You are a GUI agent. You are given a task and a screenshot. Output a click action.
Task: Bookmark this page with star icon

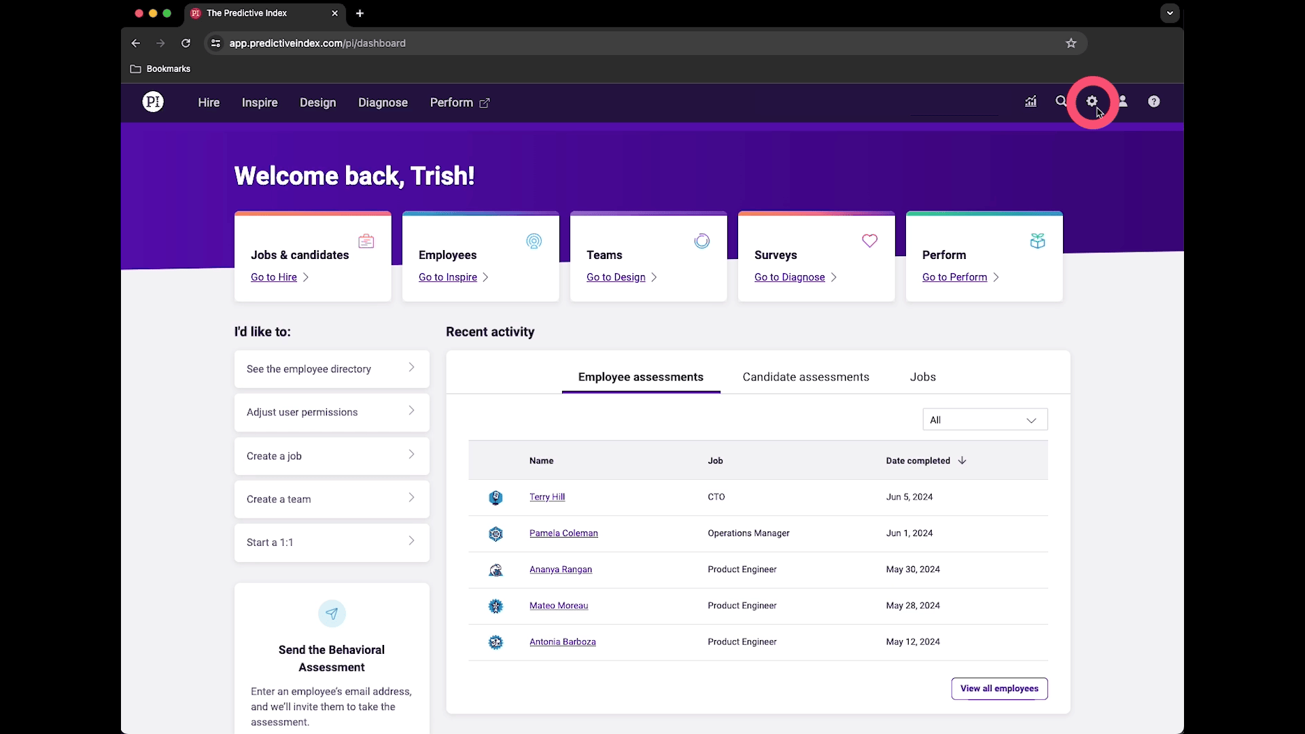click(1071, 43)
